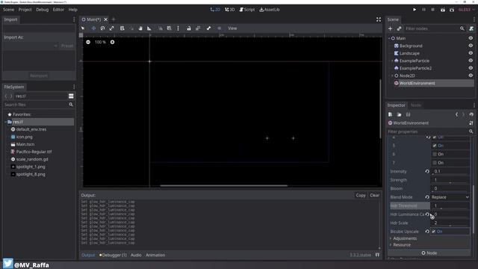Adjust the Hdr Scale value slider
478x269 pixels.
[450, 223]
